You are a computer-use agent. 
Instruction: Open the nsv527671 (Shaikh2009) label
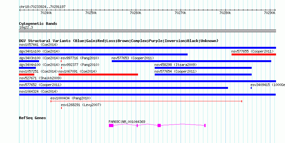click(x=40, y=78)
